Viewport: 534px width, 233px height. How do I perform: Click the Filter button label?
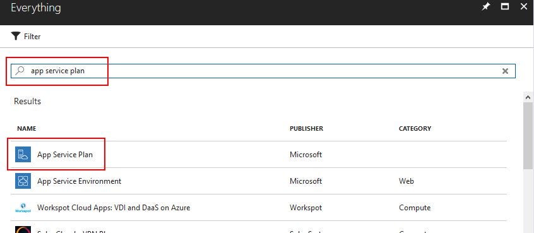32,37
